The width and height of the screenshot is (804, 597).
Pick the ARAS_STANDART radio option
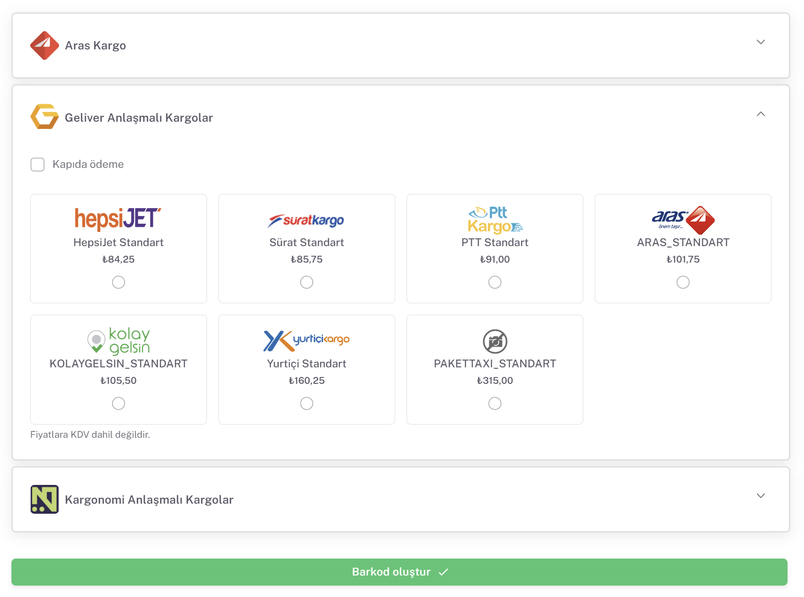[x=683, y=282]
